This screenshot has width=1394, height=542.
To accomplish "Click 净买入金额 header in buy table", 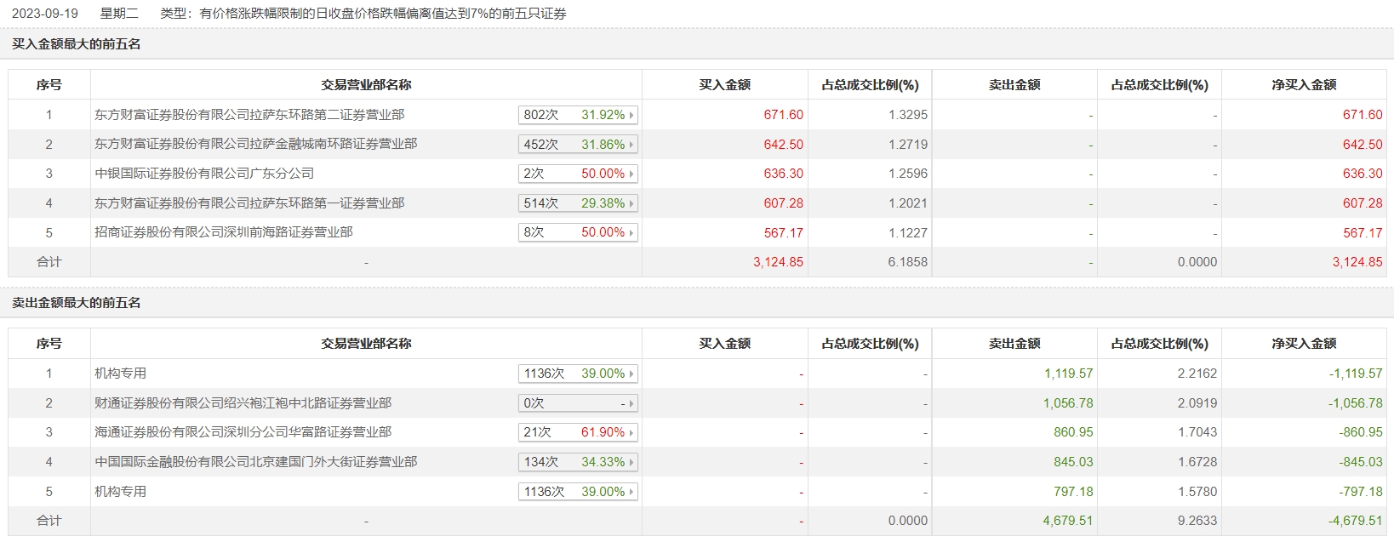I will click(x=1304, y=85).
